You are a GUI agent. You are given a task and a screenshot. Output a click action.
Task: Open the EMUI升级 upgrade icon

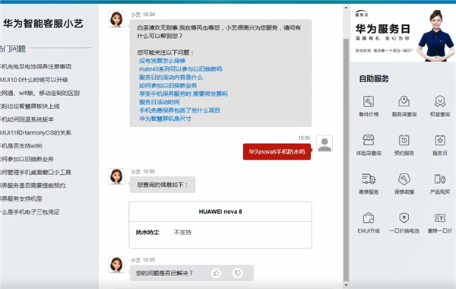pos(369,218)
